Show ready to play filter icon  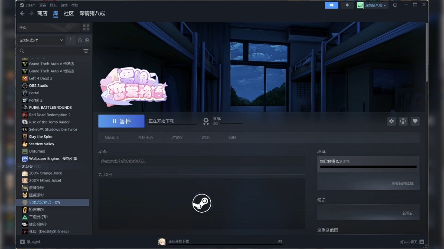pos(87,40)
